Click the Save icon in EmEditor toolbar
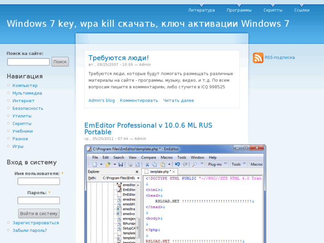 (x=121, y=164)
